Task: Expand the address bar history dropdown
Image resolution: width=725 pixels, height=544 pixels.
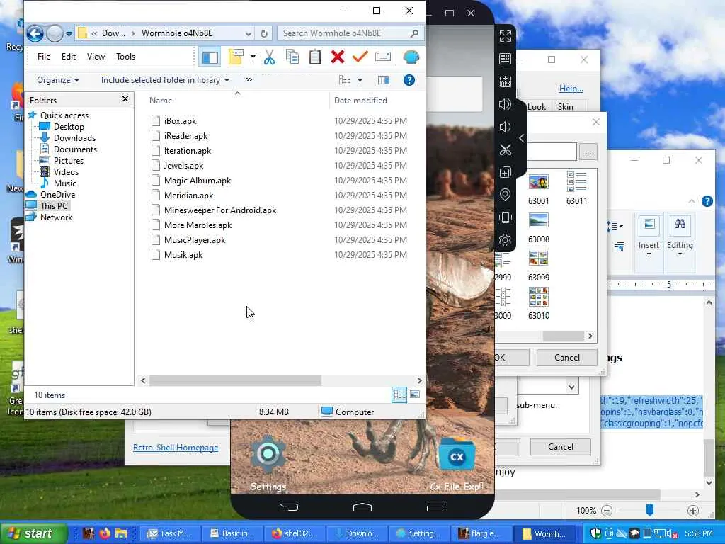Action: coord(249,33)
